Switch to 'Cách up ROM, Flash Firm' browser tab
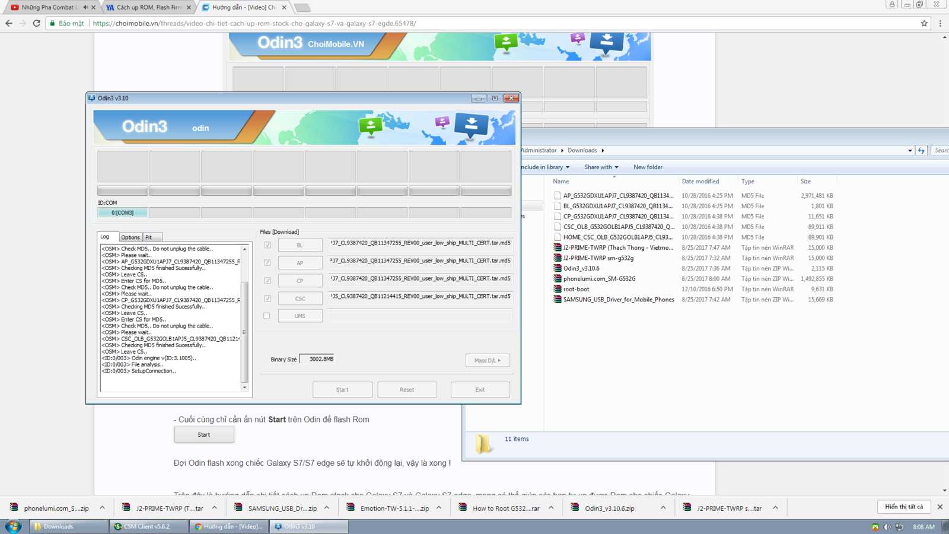This screenshot has width=949, height=534. [148, 7]
